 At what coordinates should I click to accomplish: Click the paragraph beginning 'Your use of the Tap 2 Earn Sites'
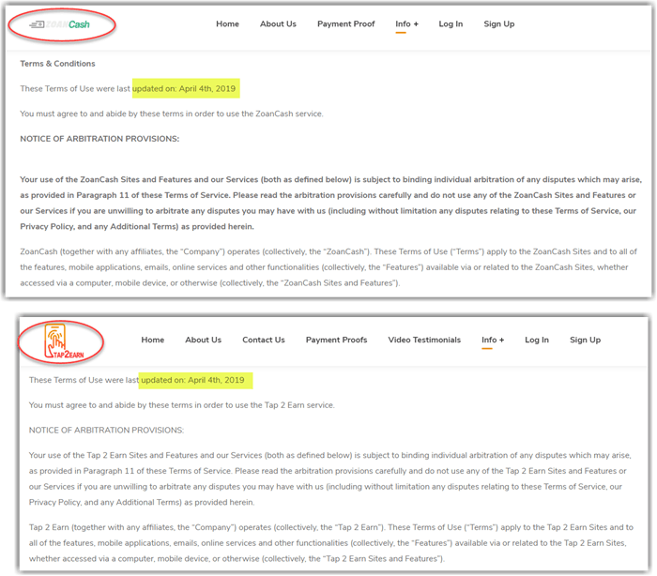330,478
